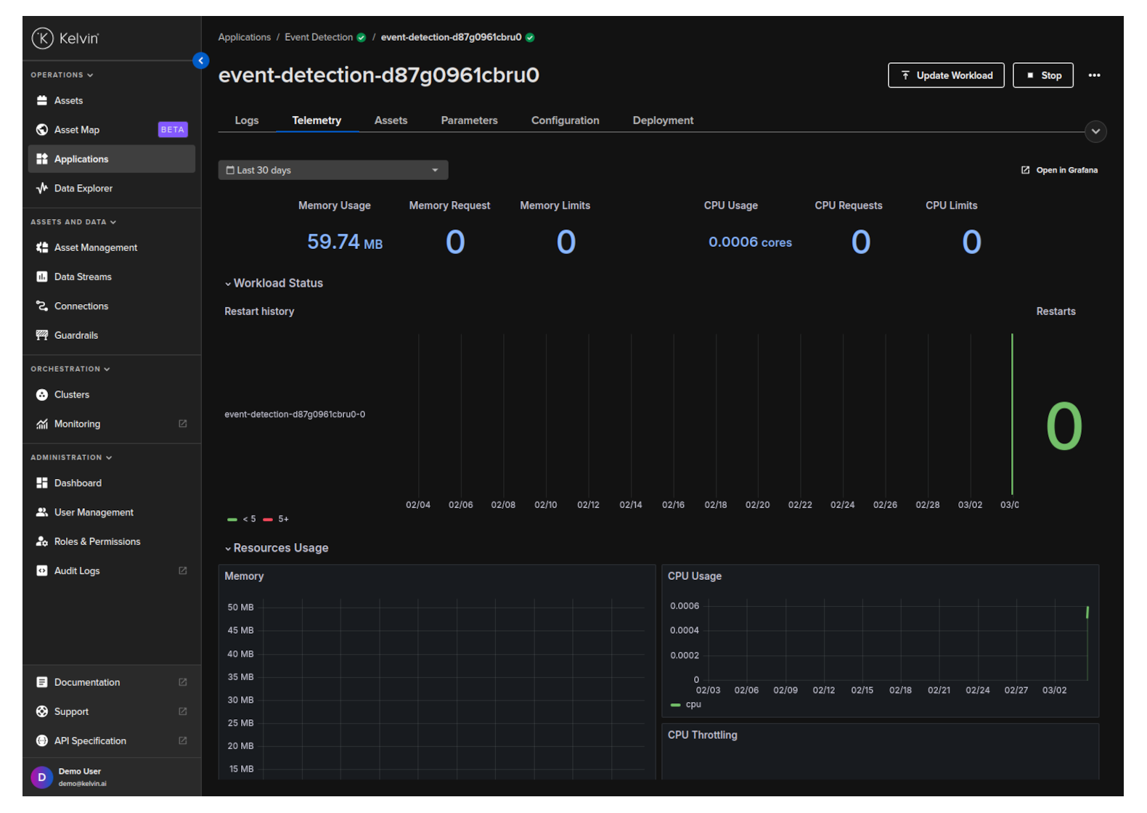This screenshot has width=1147, height=813.
Task: Collapse the Workload Status section
Action: coord(274,284)
